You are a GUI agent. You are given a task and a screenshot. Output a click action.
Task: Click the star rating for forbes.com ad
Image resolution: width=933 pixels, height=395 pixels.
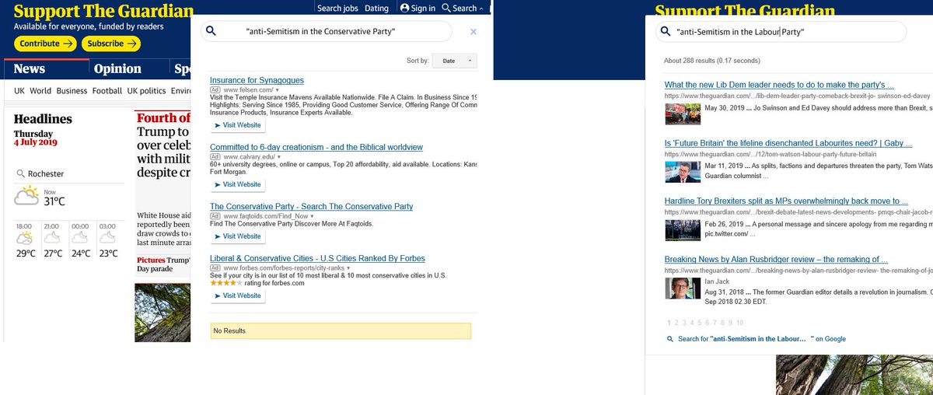(228, 283)
